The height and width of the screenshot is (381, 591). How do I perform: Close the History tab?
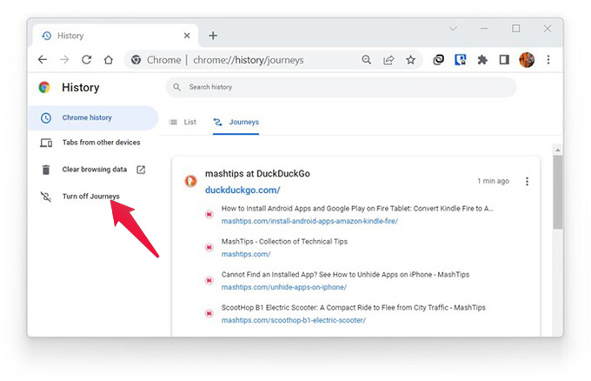187,36
